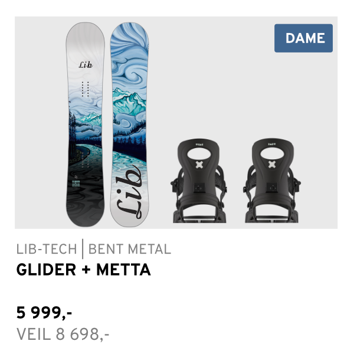Open the right snowboard base image
The height and width of the screenshot is (354, 354).
click(130, 124)
